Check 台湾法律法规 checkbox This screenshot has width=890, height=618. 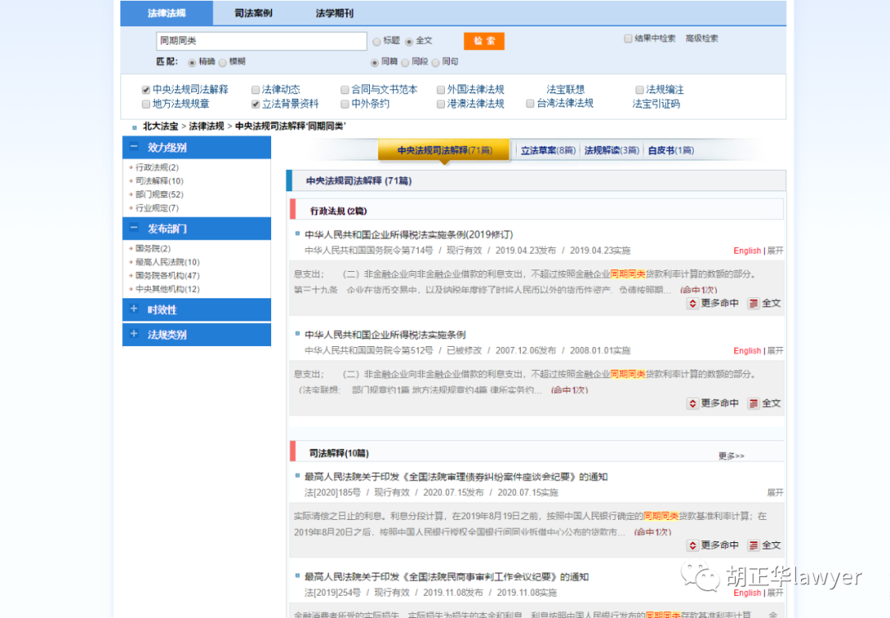pyautogui.click(x=530, y=104)
